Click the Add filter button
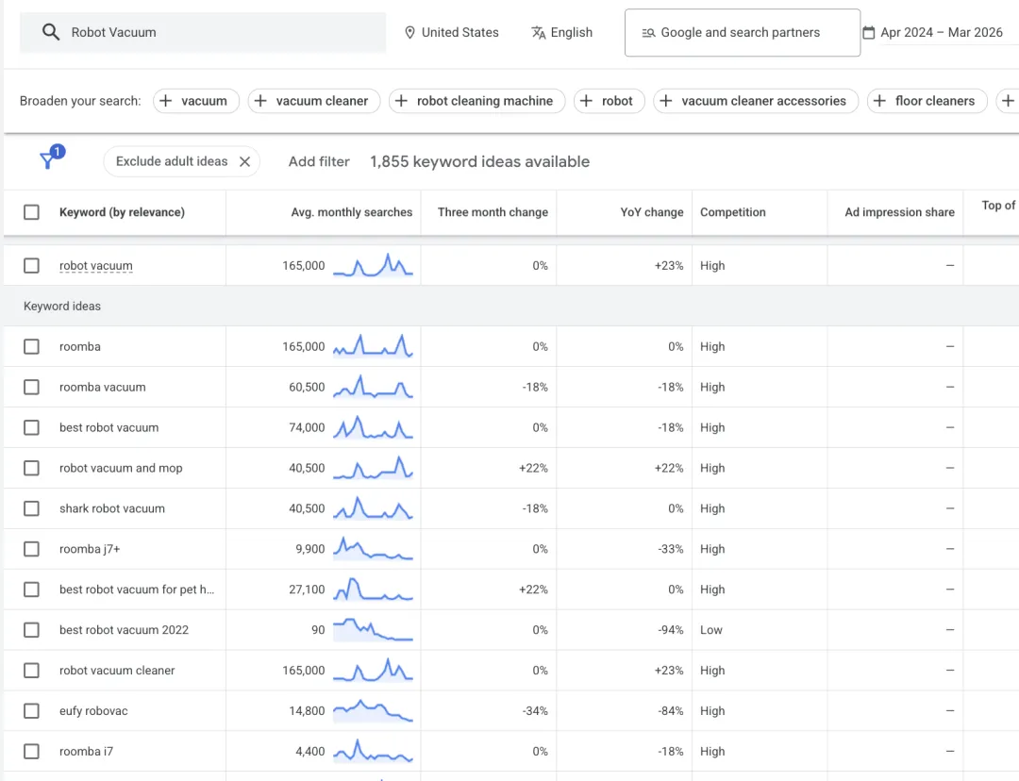This screenshot has width=1019, height=781. 319,161
